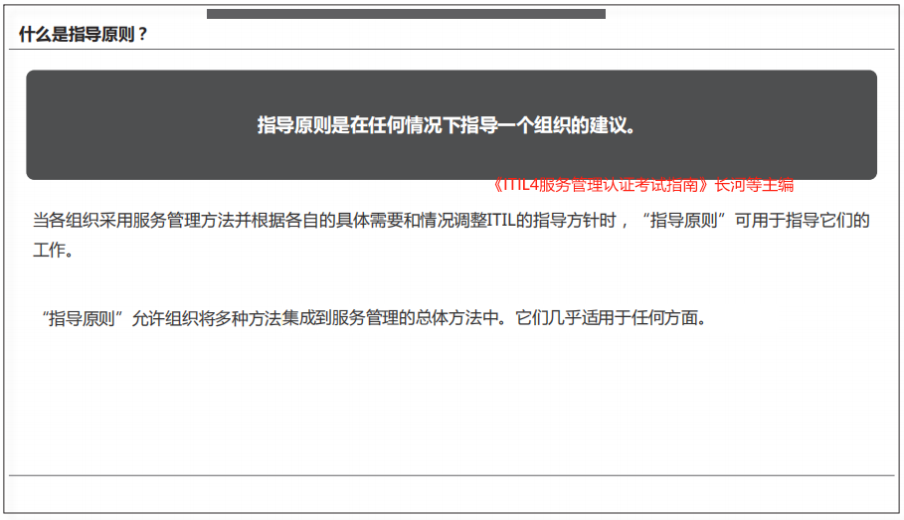Select the banner text "指导原则是在任何情况下指导一个组织的建议"
The height and width of the screenshot is (520, 904).
coord(446,126)
